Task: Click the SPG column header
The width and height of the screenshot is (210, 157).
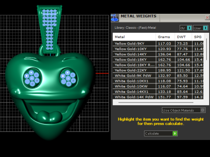Action: pyautogui.click(x=198, y=37)
